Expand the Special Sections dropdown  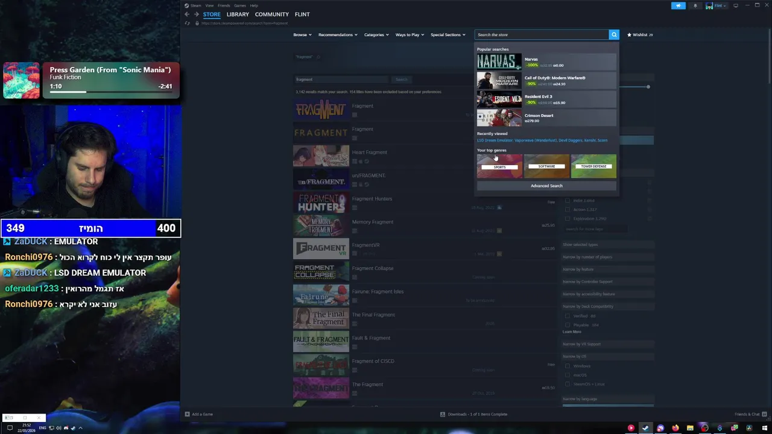(x=448, y=34)
